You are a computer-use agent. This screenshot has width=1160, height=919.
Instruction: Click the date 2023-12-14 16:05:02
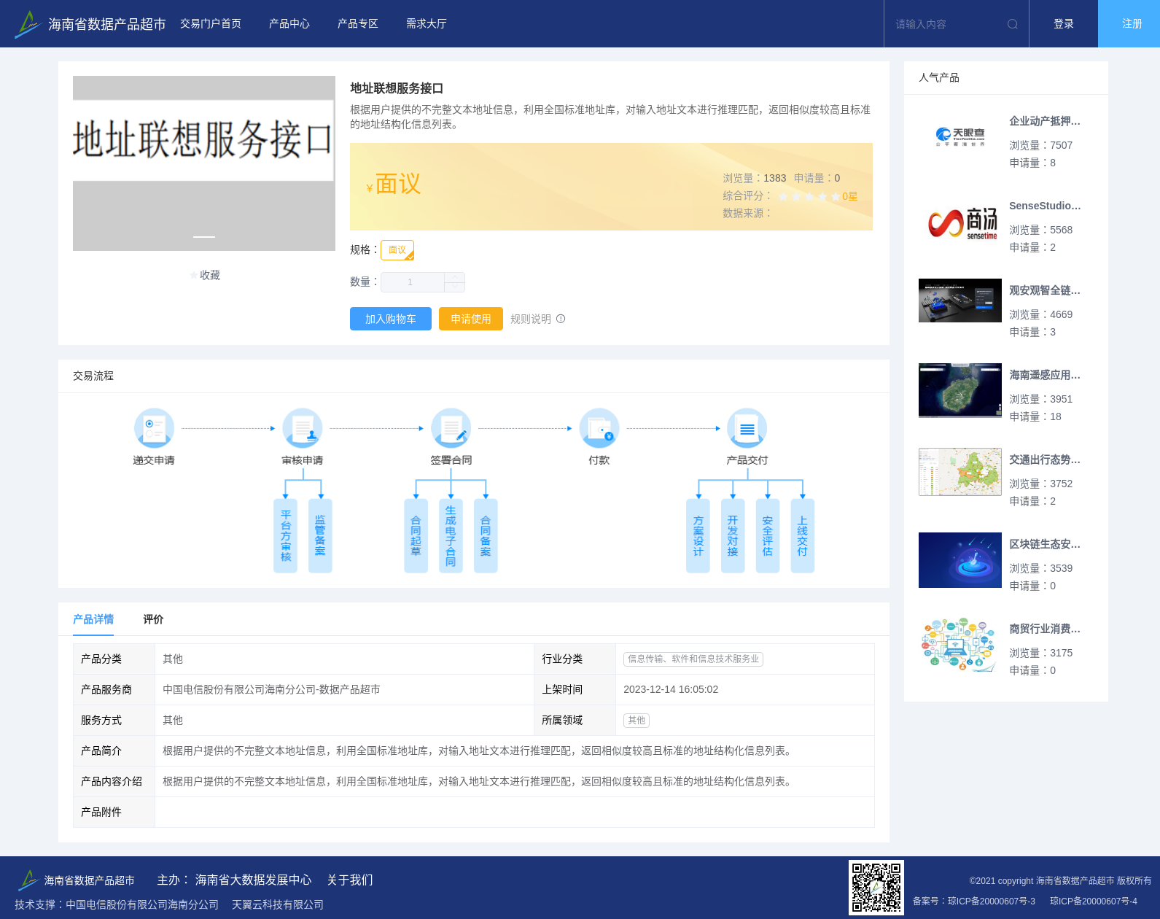click(671, 689)
